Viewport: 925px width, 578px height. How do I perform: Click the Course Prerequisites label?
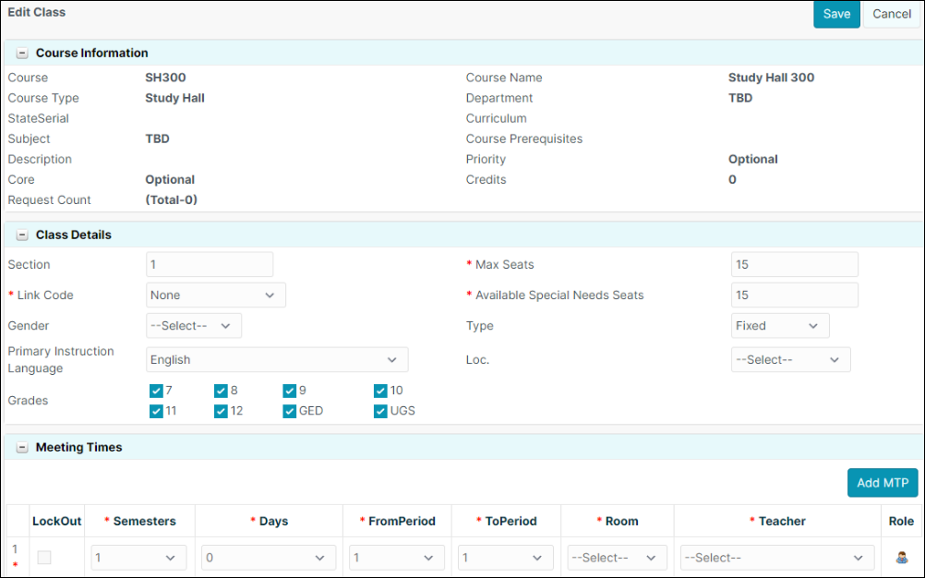pos(523,138)
